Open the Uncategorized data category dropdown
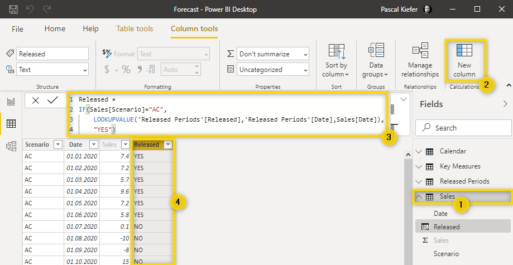This screenshot has width=513, height=265. (273, 70)
